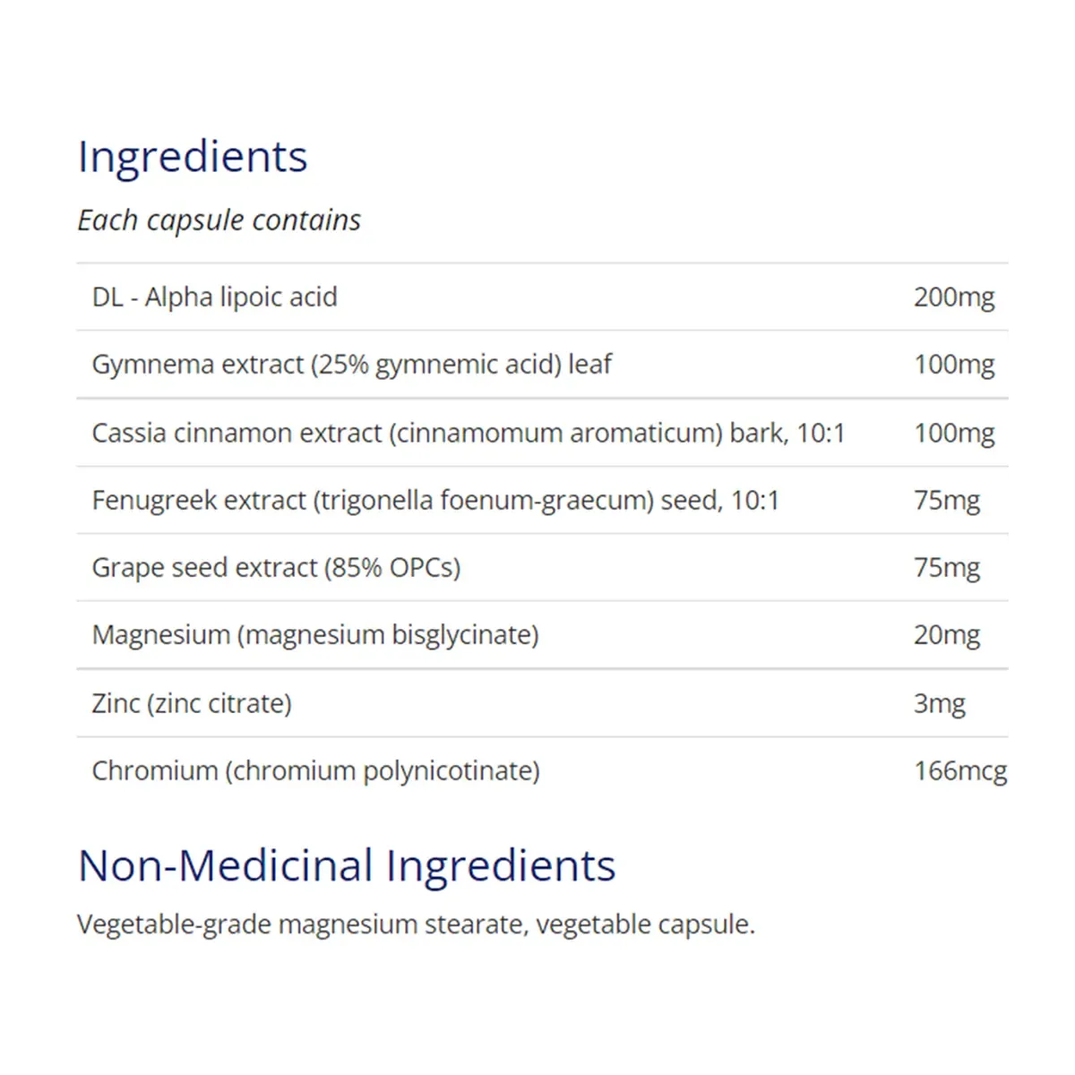Image resolution: width=1075 pixels, height=1075 pixels.
Task: Select the Zinc (zinc citrate) ingredient name
Action: coord(192,703)
